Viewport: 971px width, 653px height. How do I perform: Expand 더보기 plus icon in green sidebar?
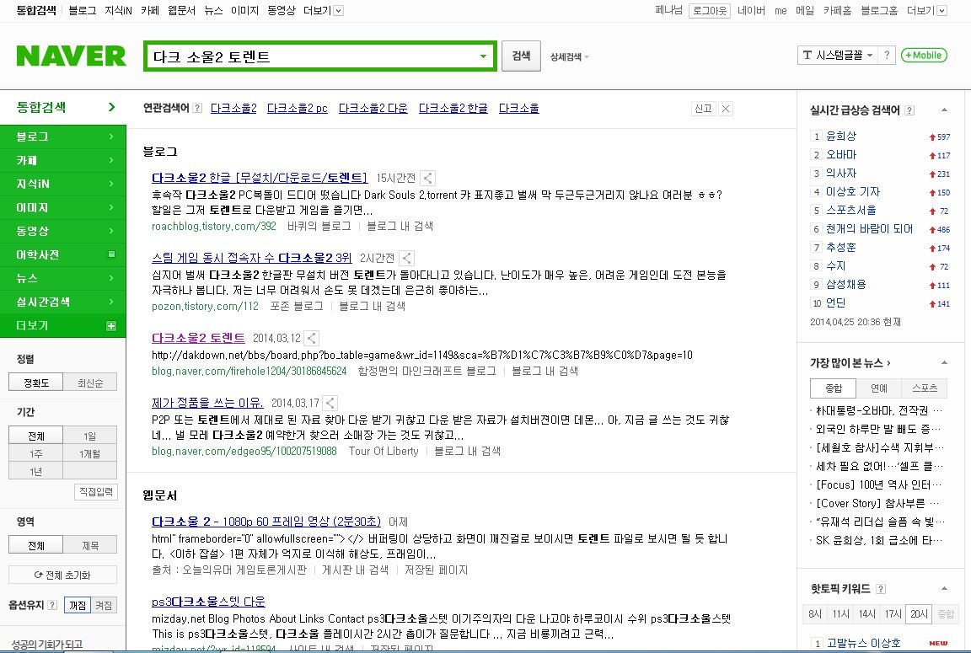[111, 325]
